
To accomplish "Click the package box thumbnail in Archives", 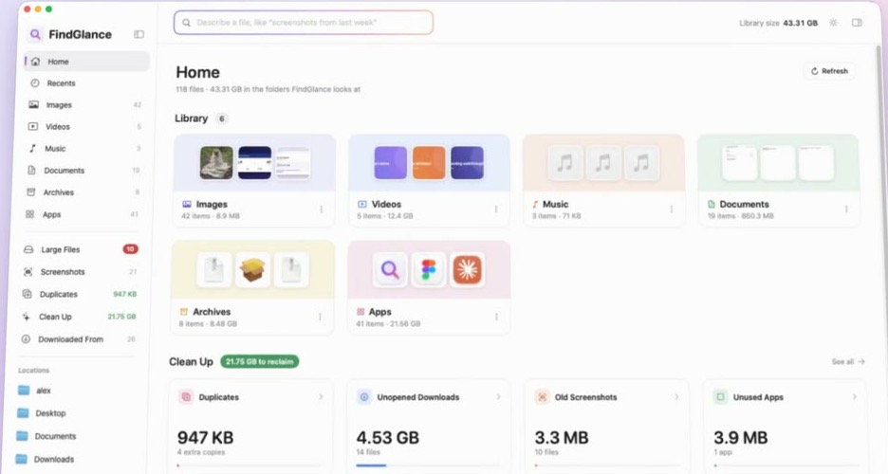I will (252, 270).
